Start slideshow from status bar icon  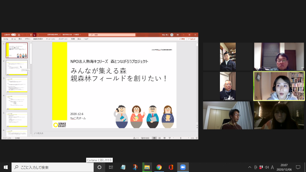coord(170,138)
